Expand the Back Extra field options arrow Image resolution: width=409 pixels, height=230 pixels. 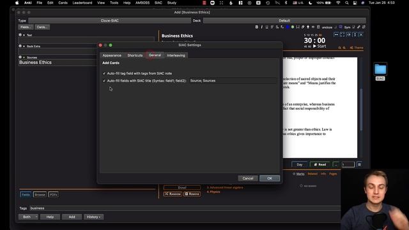pyautogui.click(x=24, y=46)
